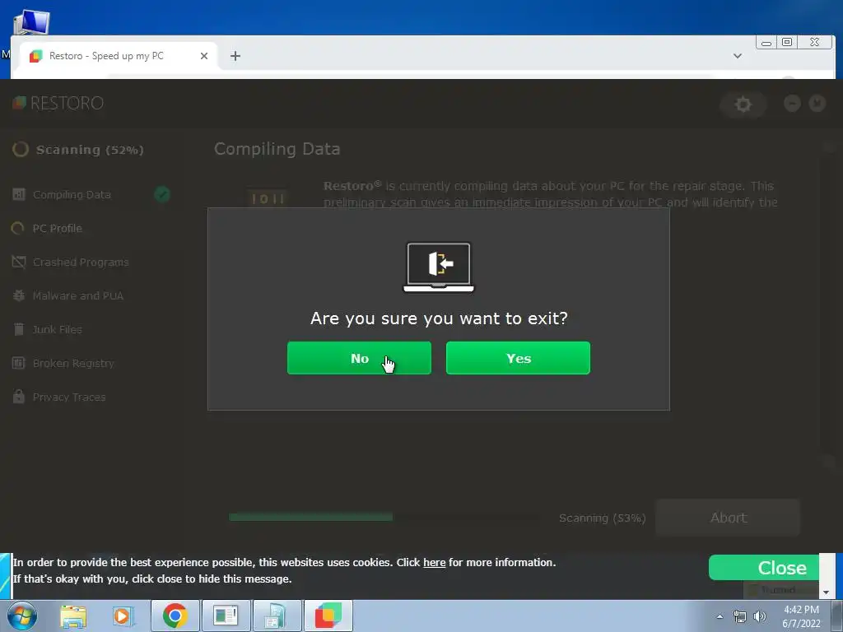This screenshot has width=843, height=632.
Task: Click the Scanning (52%) spinner icon
Action: pos(21,150)
